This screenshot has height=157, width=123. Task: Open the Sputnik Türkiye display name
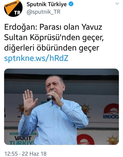[47, 4]
